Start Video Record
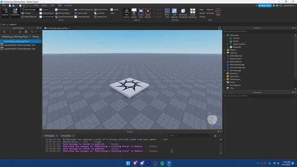 click(x=148, y=13)
